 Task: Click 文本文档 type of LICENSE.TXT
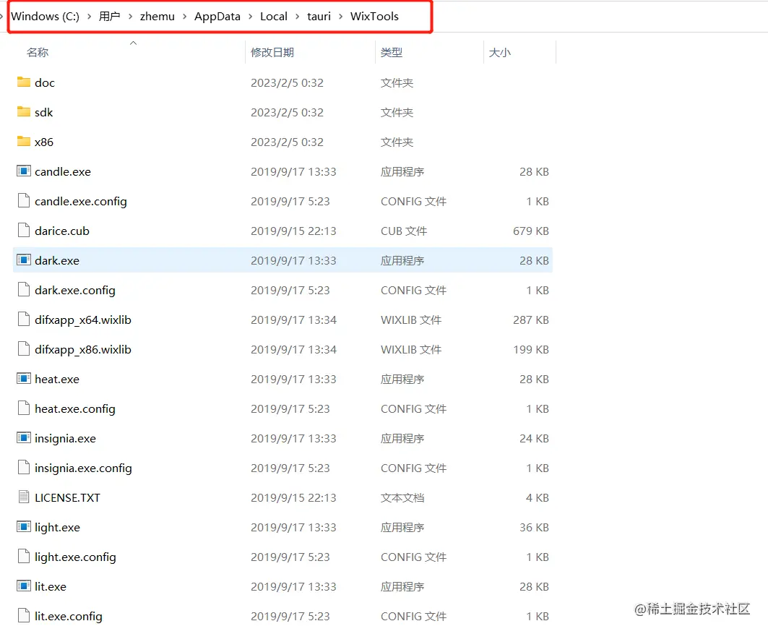tap(402, 498)
